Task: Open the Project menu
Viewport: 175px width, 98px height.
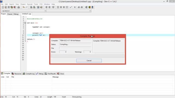Action: (x=23, y=4)
